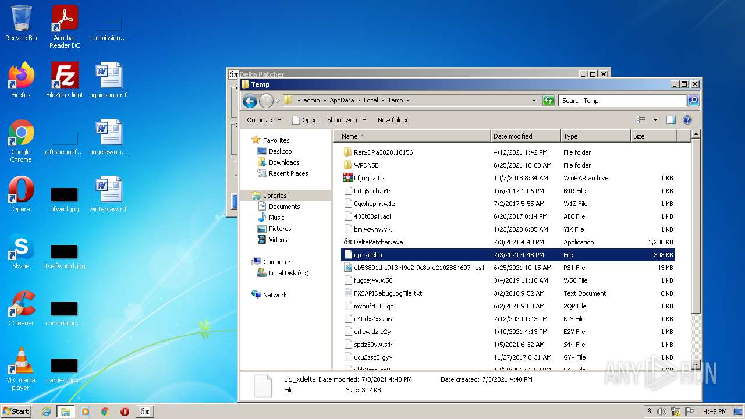The image size is (745, 419).
Task: Select ofwed.jpg desktop file
Action: click(65, 200)
